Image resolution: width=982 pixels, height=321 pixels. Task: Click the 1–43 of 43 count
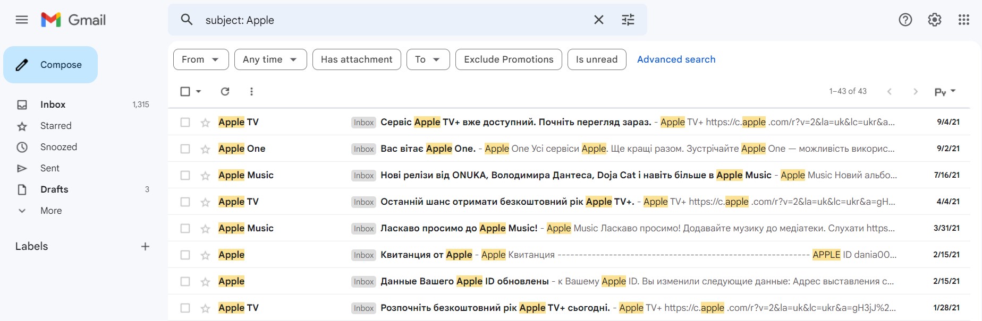848,91
